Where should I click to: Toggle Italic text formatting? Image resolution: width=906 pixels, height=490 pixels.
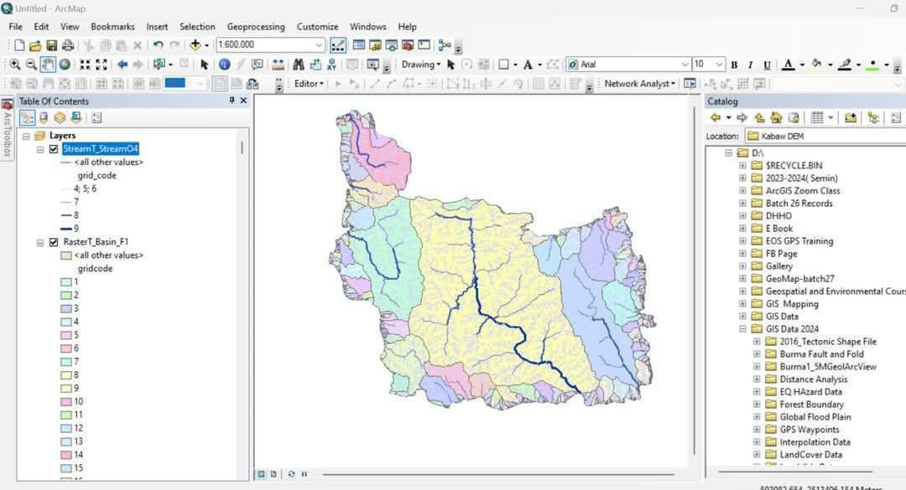click(750, 64)
